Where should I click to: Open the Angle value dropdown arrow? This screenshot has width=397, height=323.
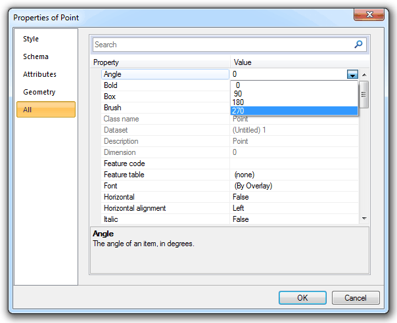click(x=352, y=74)
